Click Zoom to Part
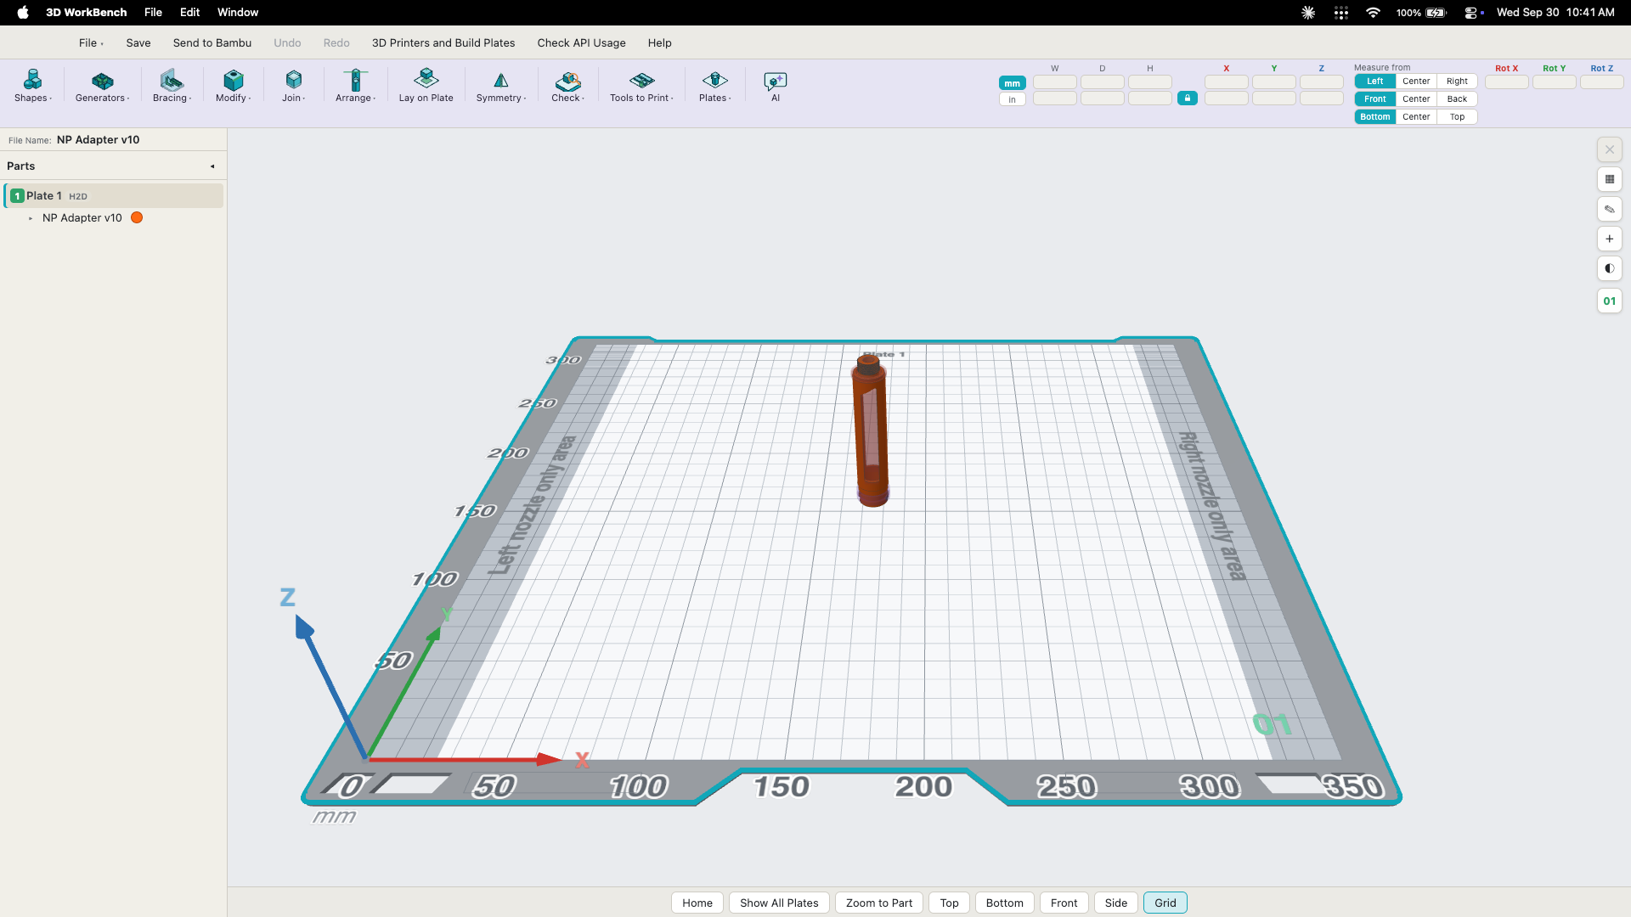The image size is (1631, 917). (x=879, y=903)
